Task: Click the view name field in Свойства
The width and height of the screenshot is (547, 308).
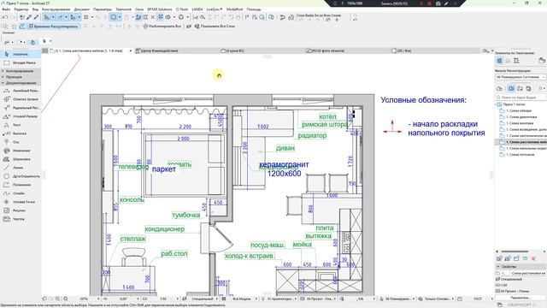Action: (x=528, y=273)
